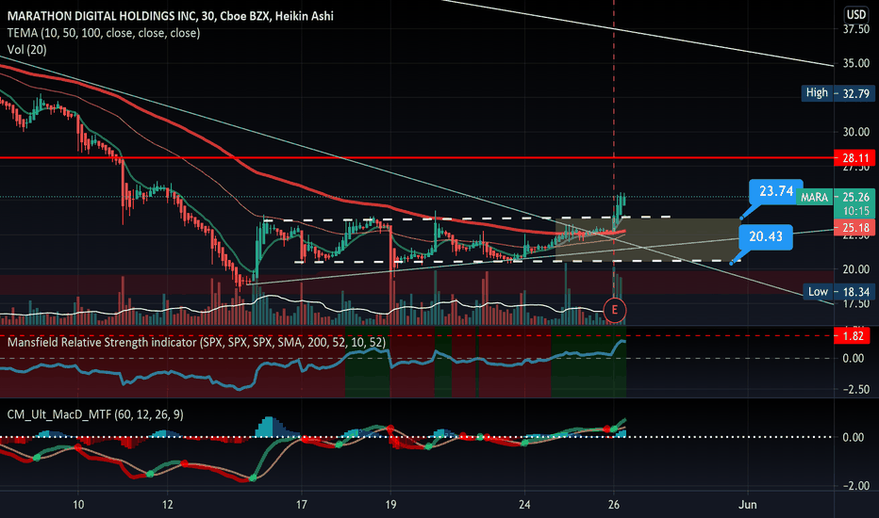
Task: Select the 20.43 price callout label
Action: coord(766,236)
